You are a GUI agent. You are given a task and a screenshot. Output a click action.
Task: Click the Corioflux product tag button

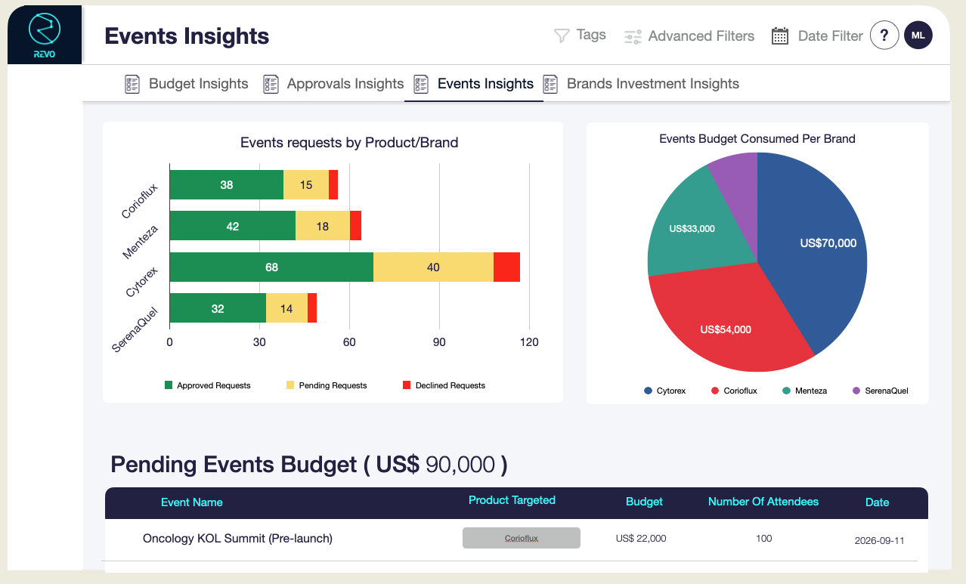[521, 538]
